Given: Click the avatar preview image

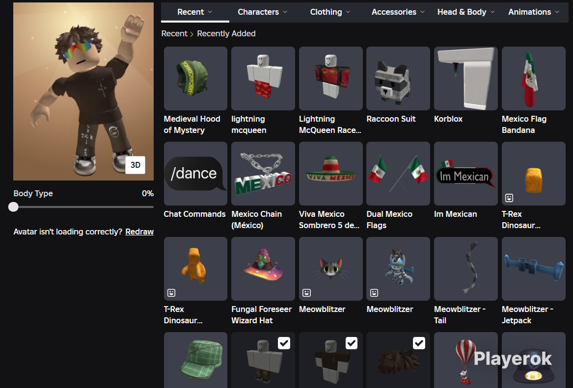Looking at the screenshot, I should pyautogui.click(x=83, y=91).
